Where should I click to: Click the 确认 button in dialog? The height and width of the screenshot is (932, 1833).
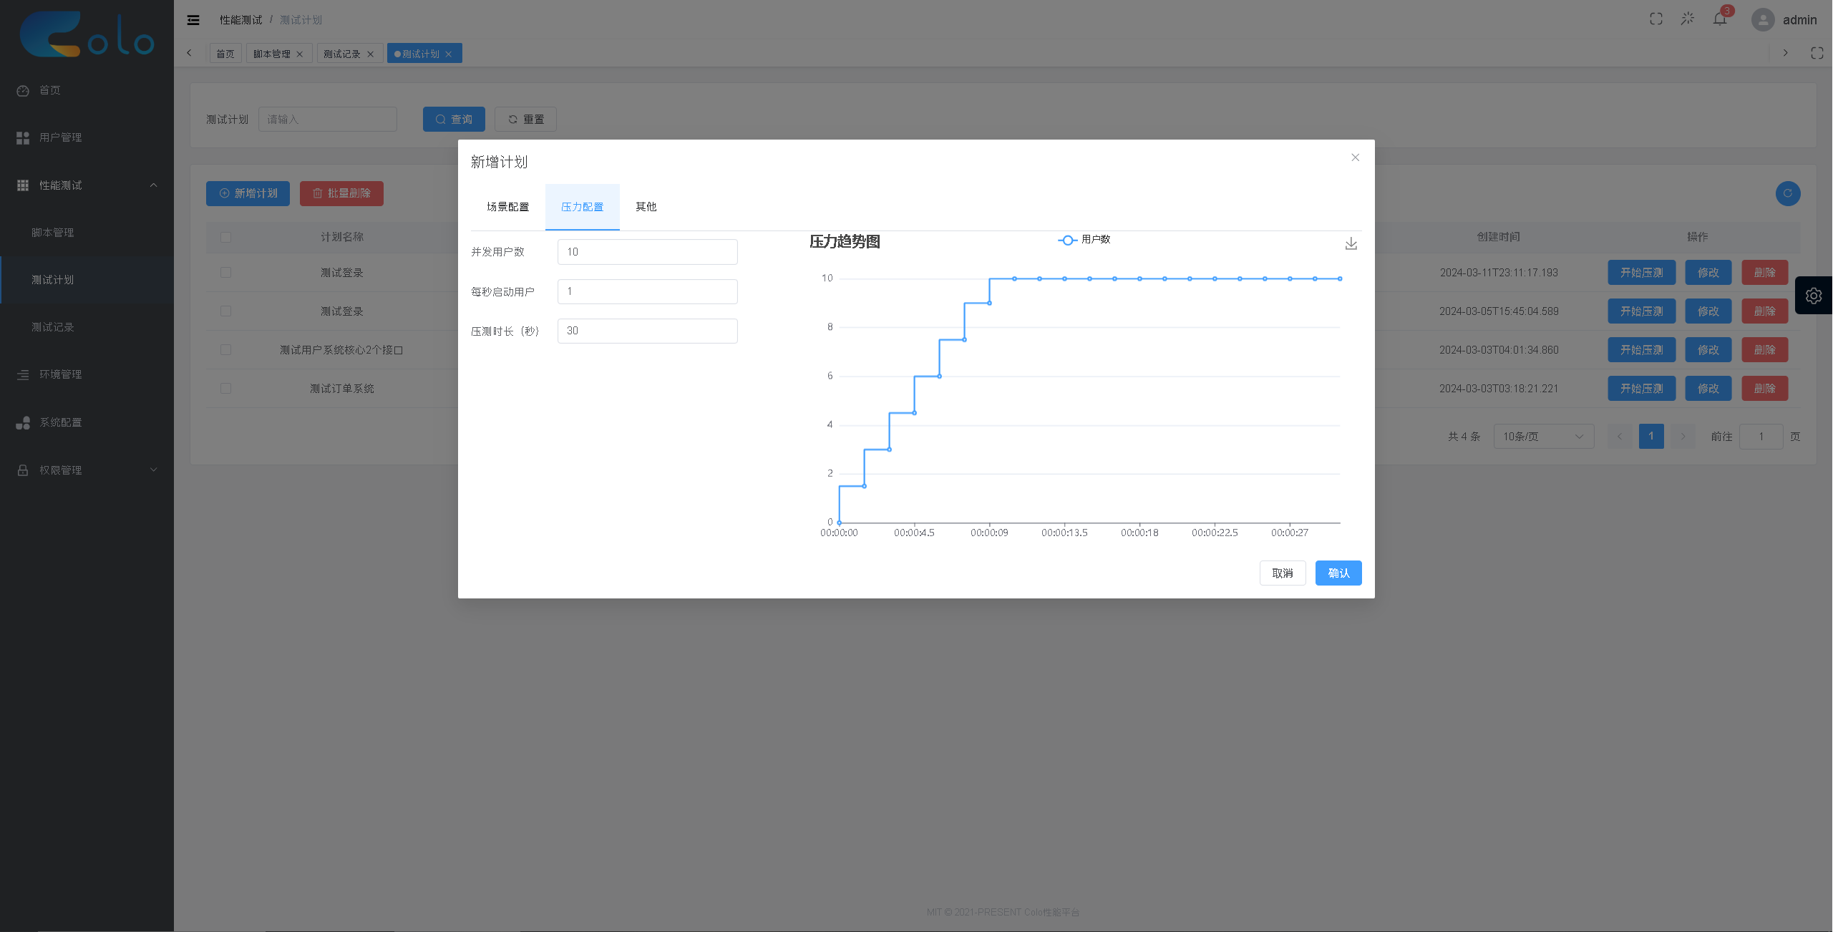click(x=1338, y=573)
